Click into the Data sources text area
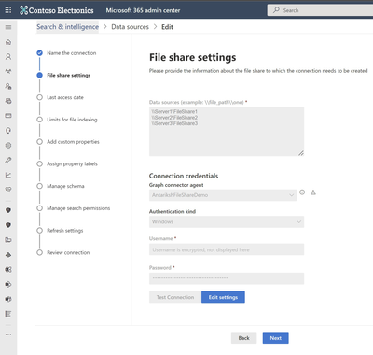Screen dimensions: 373x355 [x=227, y=132]
